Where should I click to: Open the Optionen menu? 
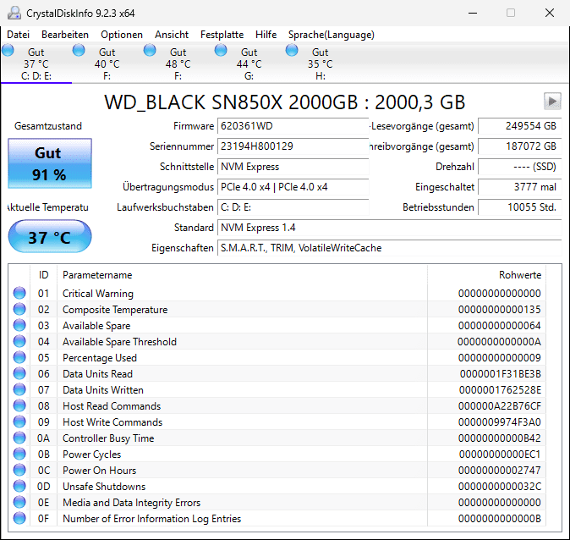coord(122,35)
